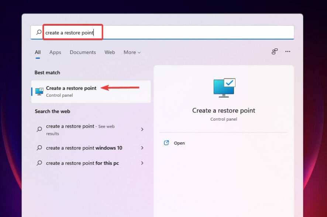Viewport: 327px width, 217px height.
Task: Switch to the Apps tab
Action: pyautogui.click(x=55, y=52)
